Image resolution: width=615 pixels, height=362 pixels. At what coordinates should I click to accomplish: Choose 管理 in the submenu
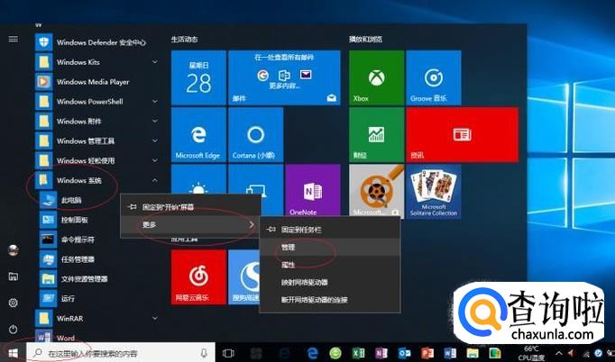click(x=330, y=248)
